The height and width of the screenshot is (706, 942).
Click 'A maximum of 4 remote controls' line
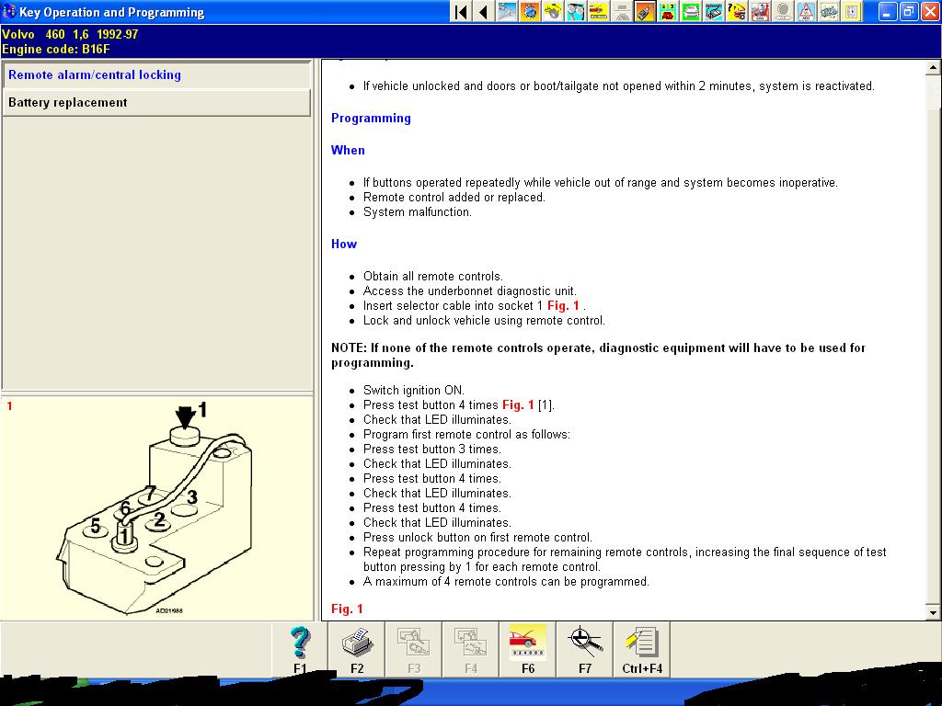tap(507, 582)
